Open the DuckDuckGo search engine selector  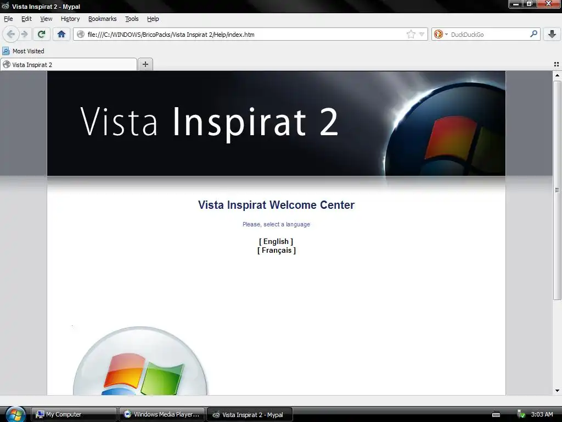441,35
